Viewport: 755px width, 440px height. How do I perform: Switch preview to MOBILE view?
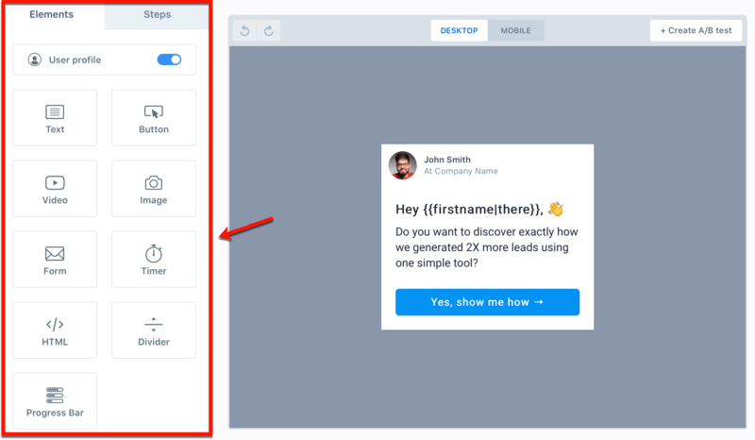tap(515, 31)
